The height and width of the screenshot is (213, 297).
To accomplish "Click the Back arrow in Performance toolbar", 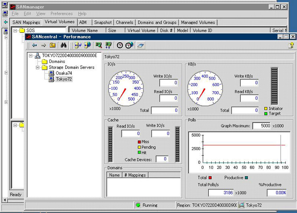I will [x=35, y=45].
